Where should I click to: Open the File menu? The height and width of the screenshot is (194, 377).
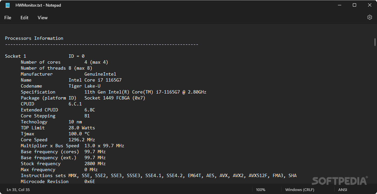click(8, 18)
